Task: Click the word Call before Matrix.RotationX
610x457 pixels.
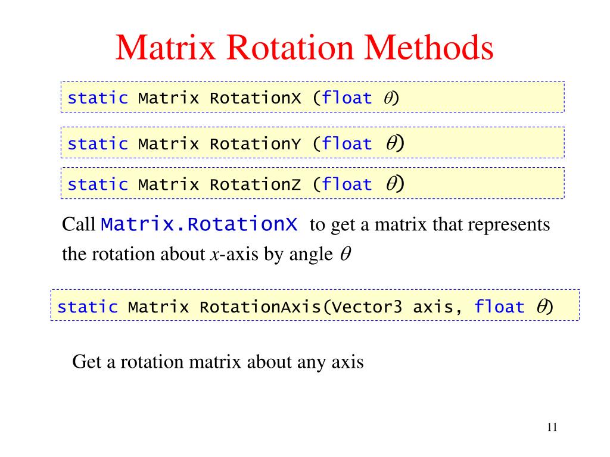Action: tap(79, 224)
